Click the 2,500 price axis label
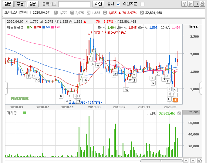Viewport: 209px width, 163px height. coord(194,36)
